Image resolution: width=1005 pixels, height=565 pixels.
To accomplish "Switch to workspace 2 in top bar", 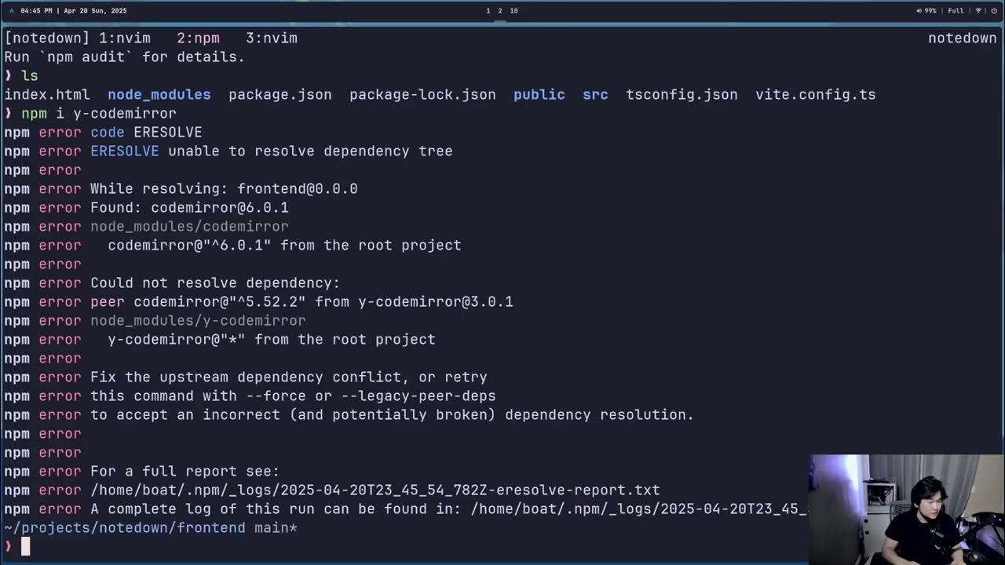I will tap(499, 11).
